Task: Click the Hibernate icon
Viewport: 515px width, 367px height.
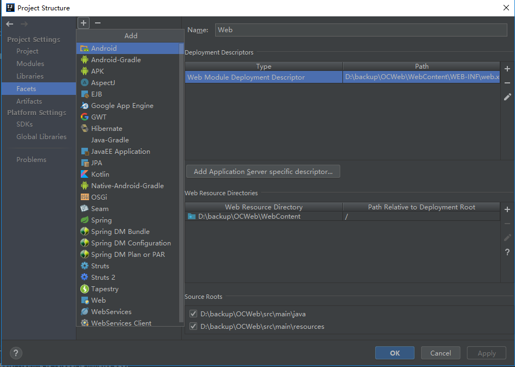Action: (x=85, y=128)
